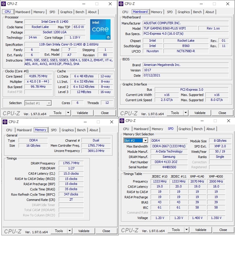Click the Instructions field listing MMX, SSE
This screenshot has height=254, width=235.
click(x=69, y=62)
